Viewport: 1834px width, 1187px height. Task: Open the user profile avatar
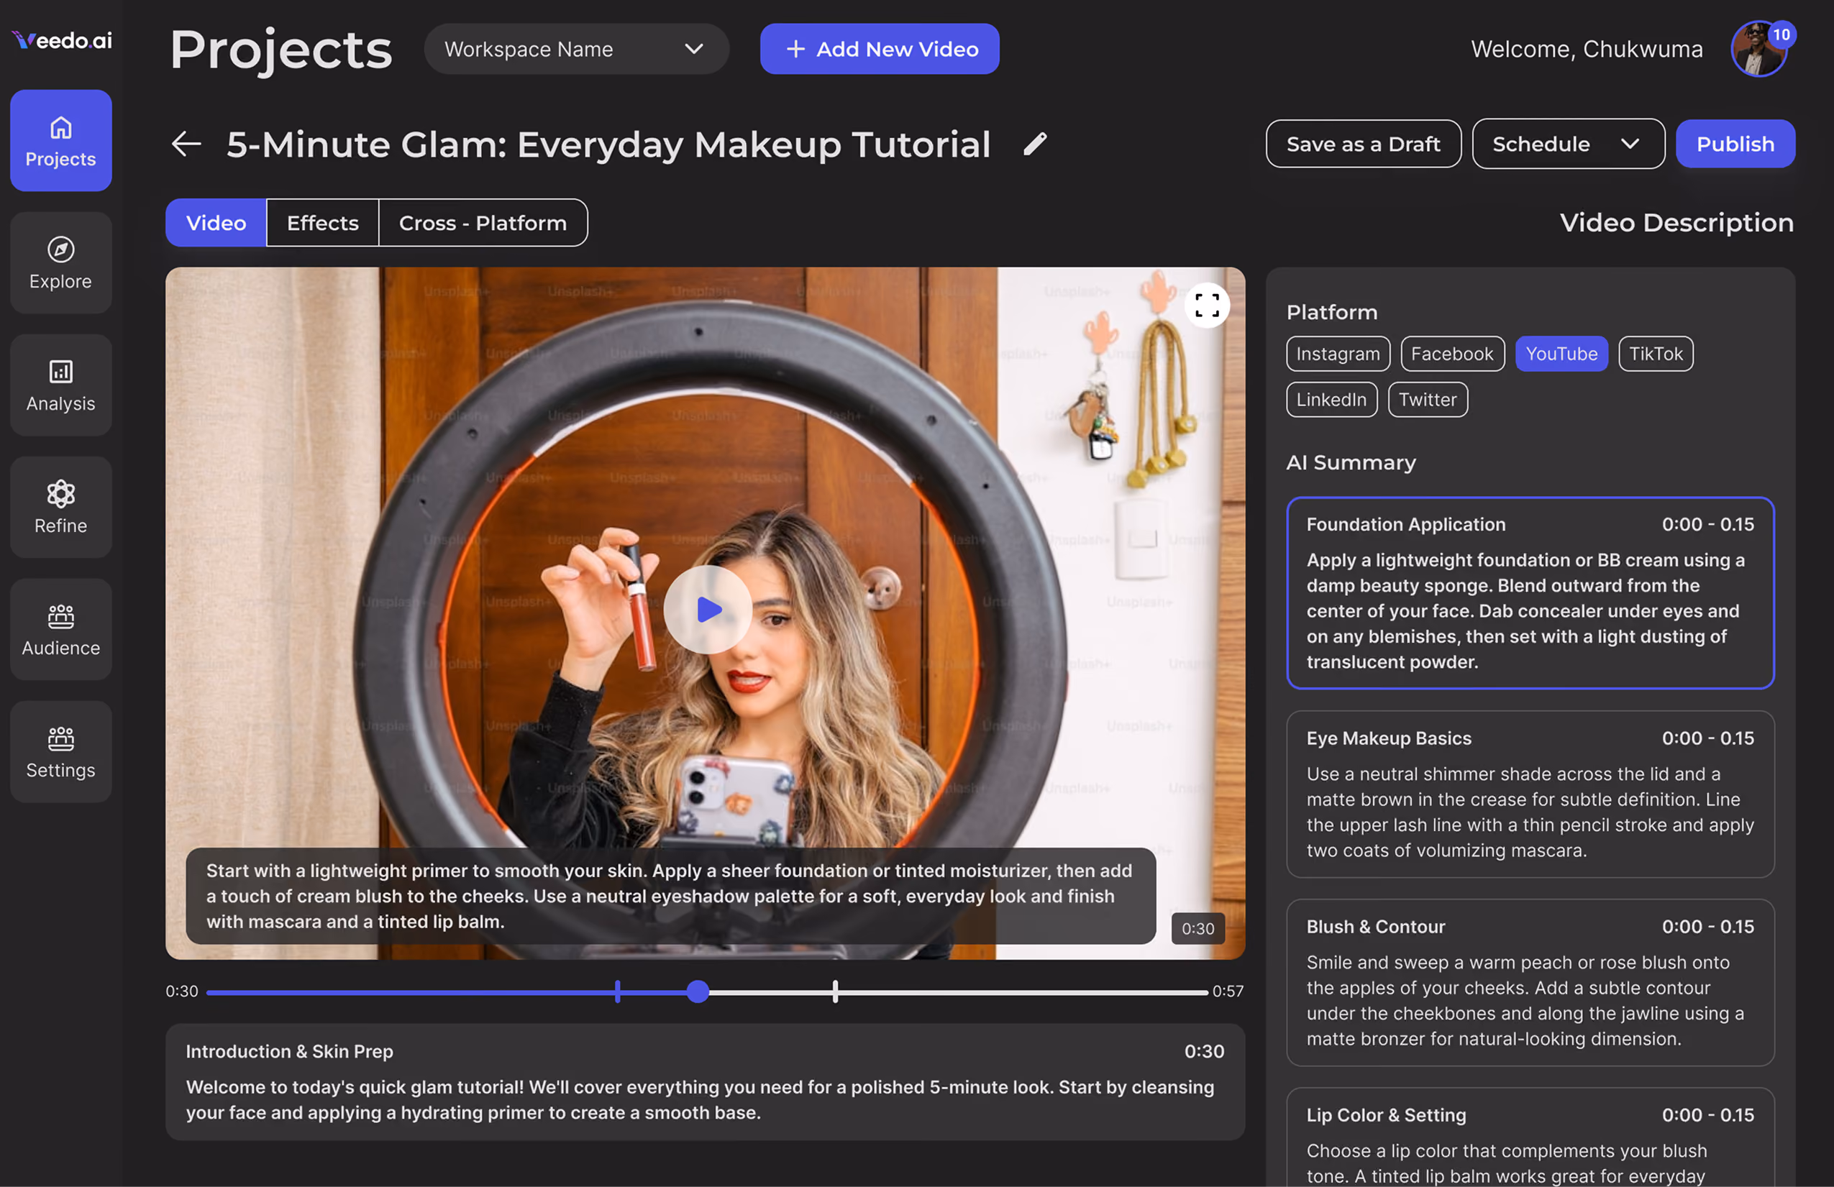(1758, 50)
